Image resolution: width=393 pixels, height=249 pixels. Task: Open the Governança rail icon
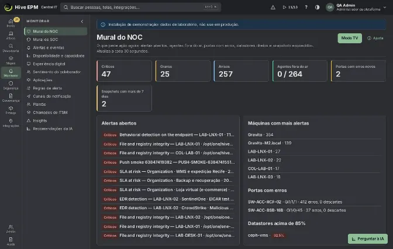[11, 98]
